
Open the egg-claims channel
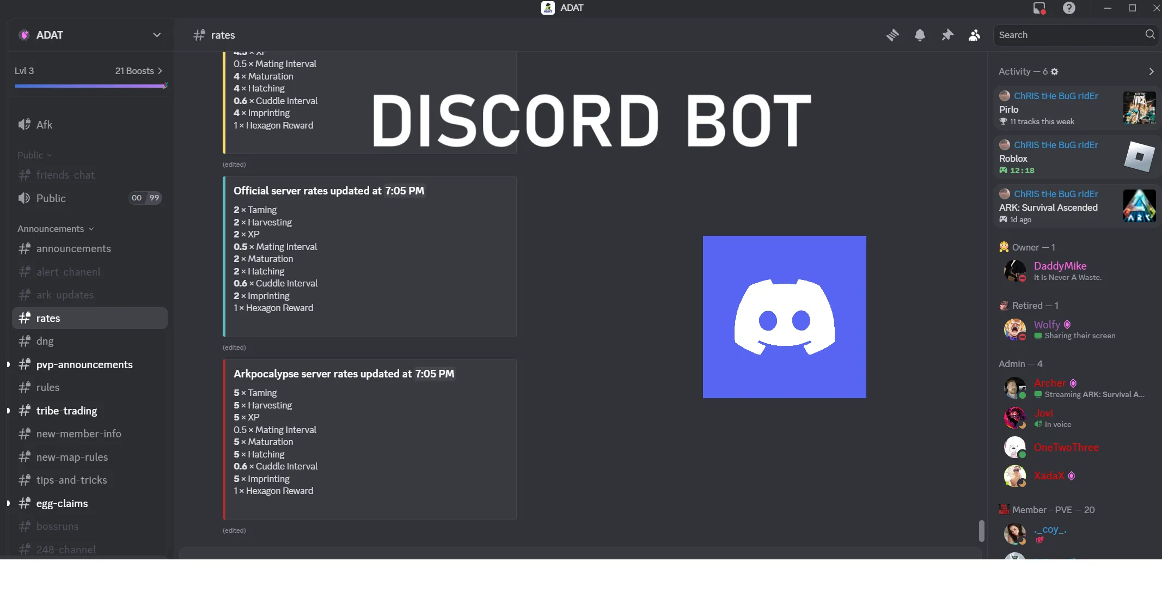(x=62, y=503)
